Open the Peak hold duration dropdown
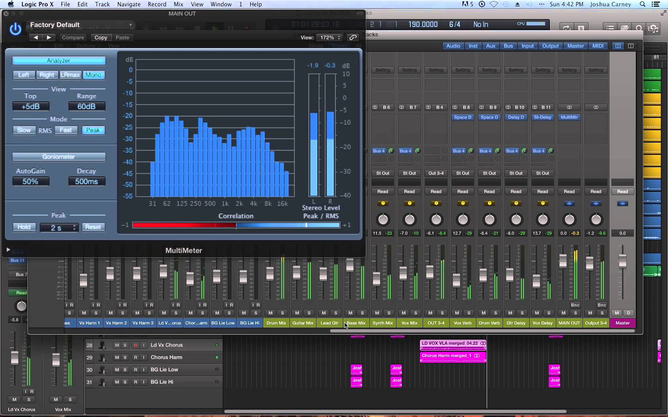This screenshot has width=668, height=417. [59, 227]
